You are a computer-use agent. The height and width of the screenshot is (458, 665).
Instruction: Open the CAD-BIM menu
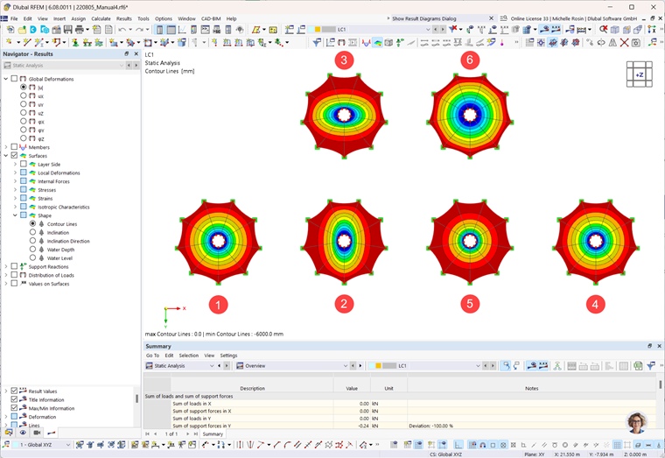[211, 18]
